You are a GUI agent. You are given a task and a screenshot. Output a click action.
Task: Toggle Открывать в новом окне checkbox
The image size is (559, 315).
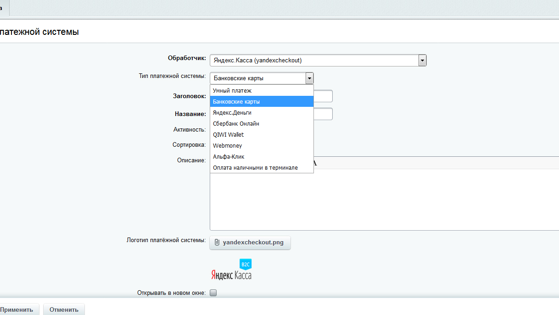pyautogui.click(x=213, y=293)
